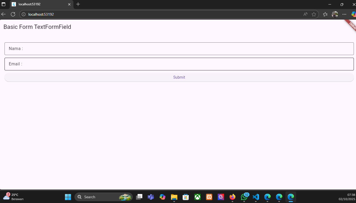Screen dimensions: 356x203
Task: Add page to favorites via star icon
Action: coord(314,14)
